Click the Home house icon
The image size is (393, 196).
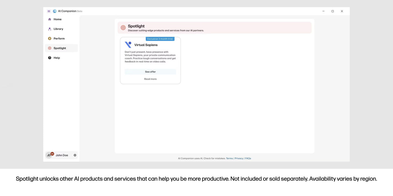[x=50, y=19]
